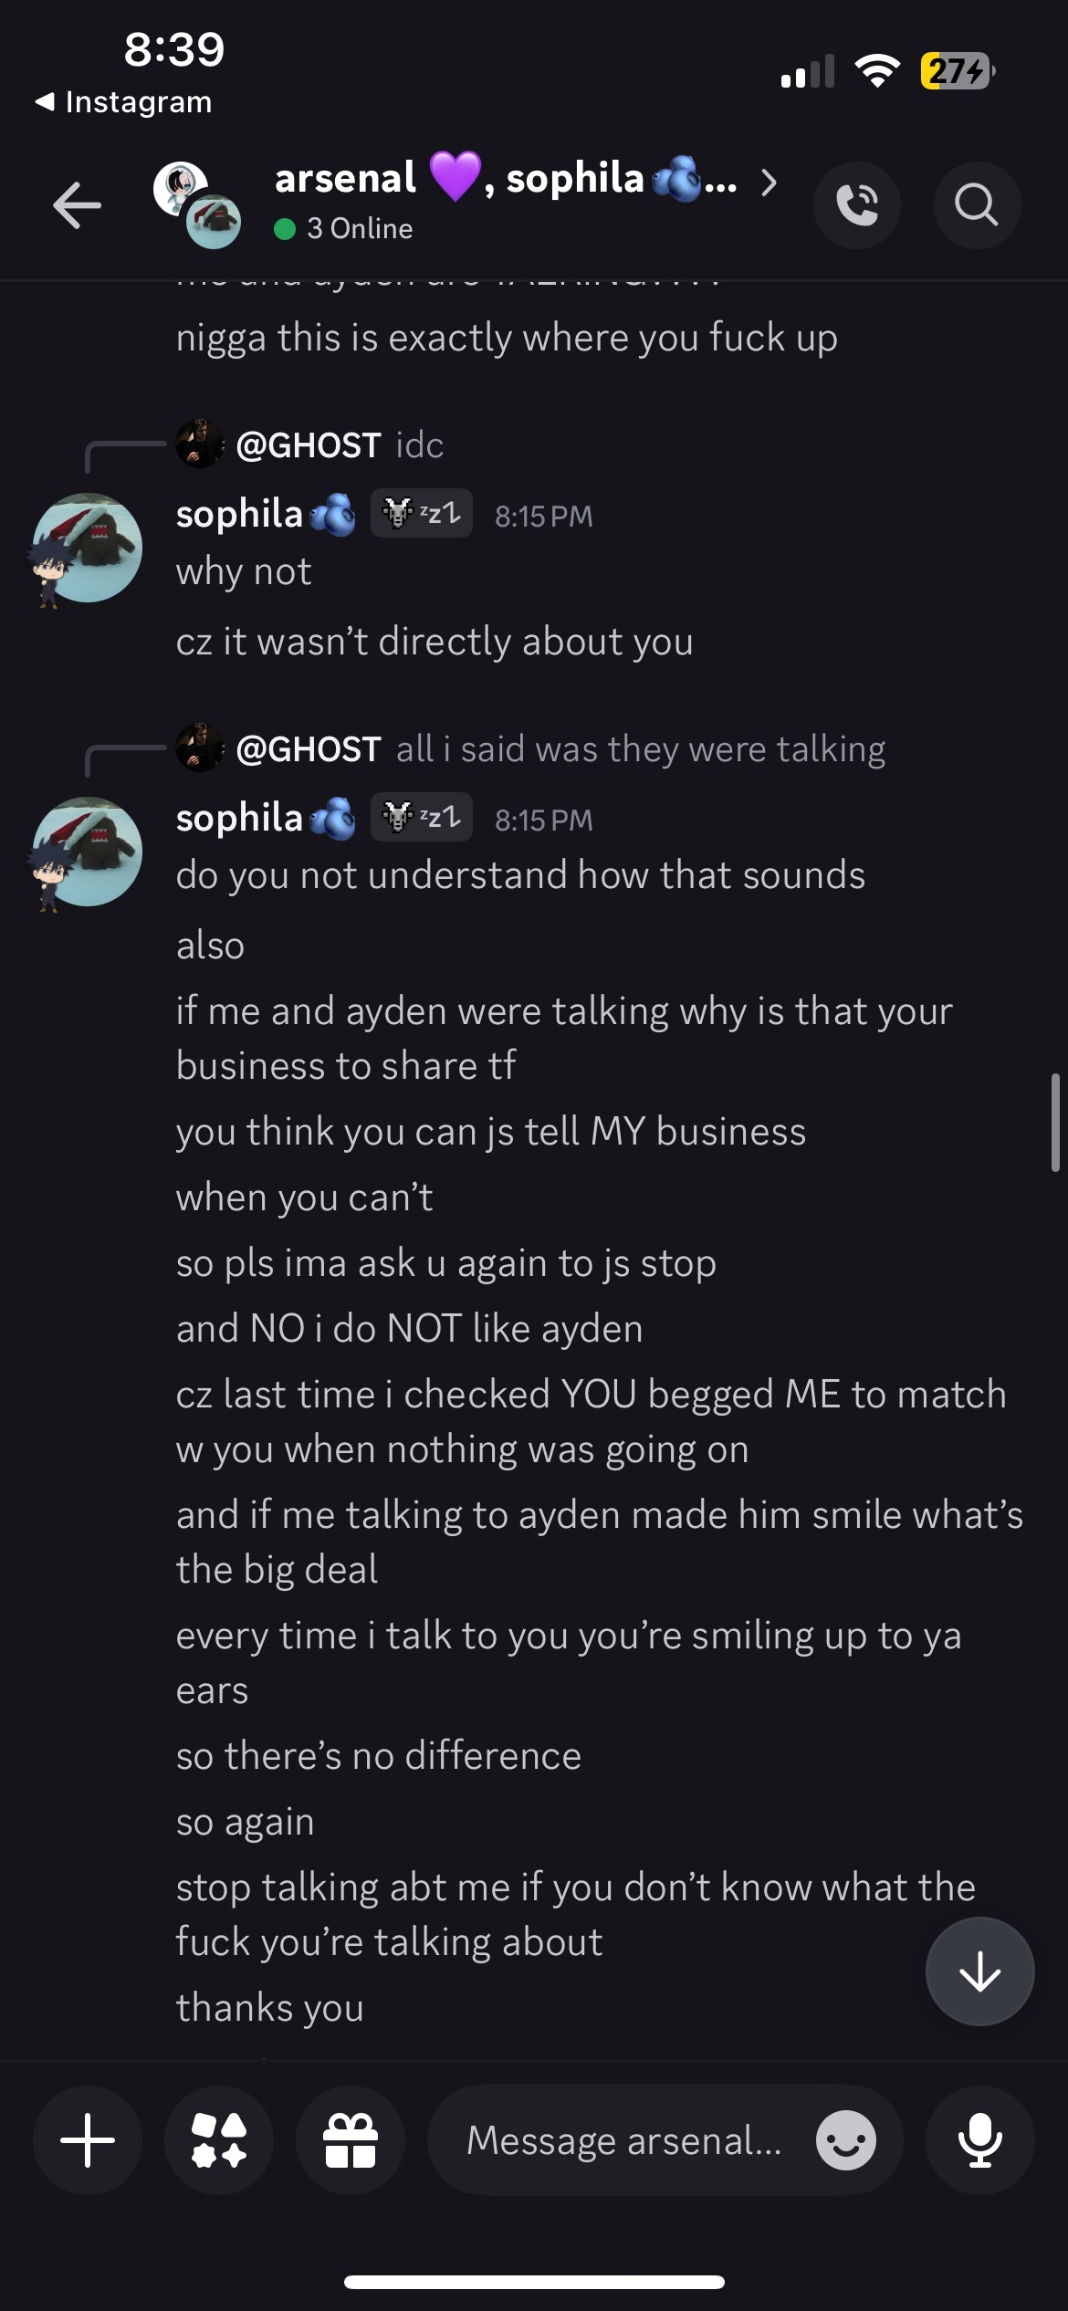The width and height of the screenshot is (1068, 2311).
Task: Jump to latest messages arrow button
Action: pyautogui.click(x=979, y=1971)
